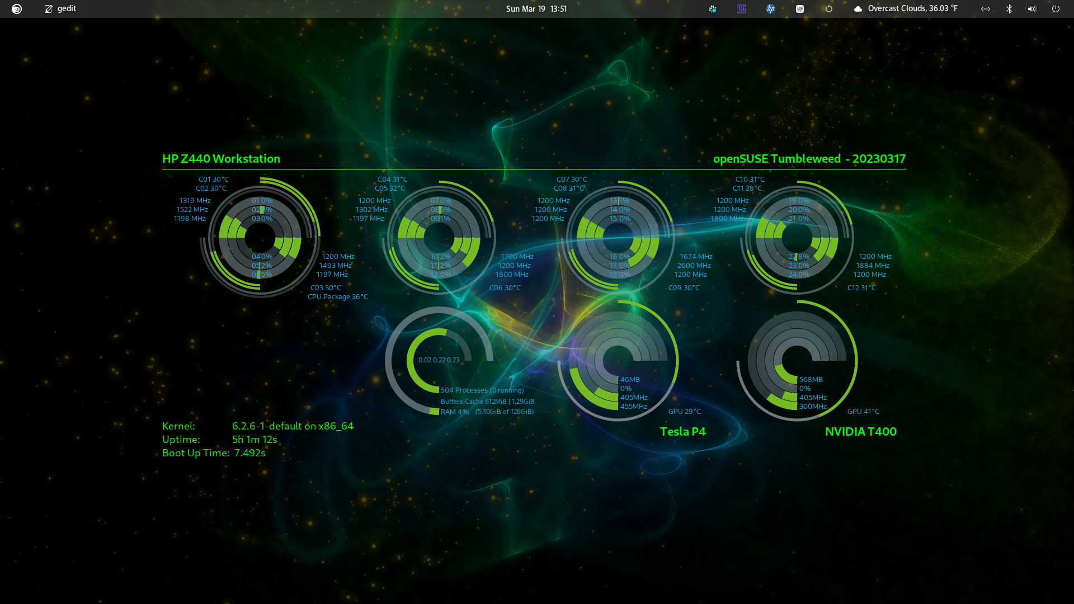Image resolution: width=1074 pixels, height=604 pixels.
Task: Click the '1302 MHz' frequency reading
Action: click(371, 210)
